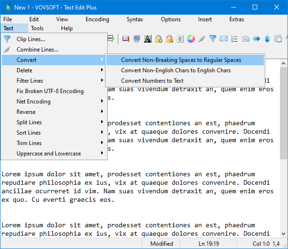
Task: Click the vertical scrollbar thumb
Action: (284, 113)
